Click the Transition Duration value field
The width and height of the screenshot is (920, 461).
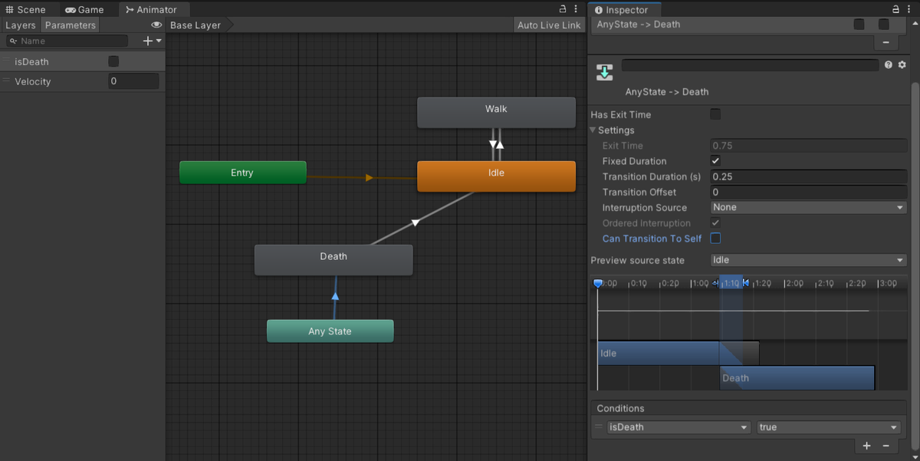click(809, 176)
